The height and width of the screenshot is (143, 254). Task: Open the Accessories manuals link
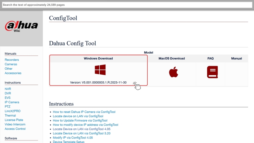coord(13,73)
